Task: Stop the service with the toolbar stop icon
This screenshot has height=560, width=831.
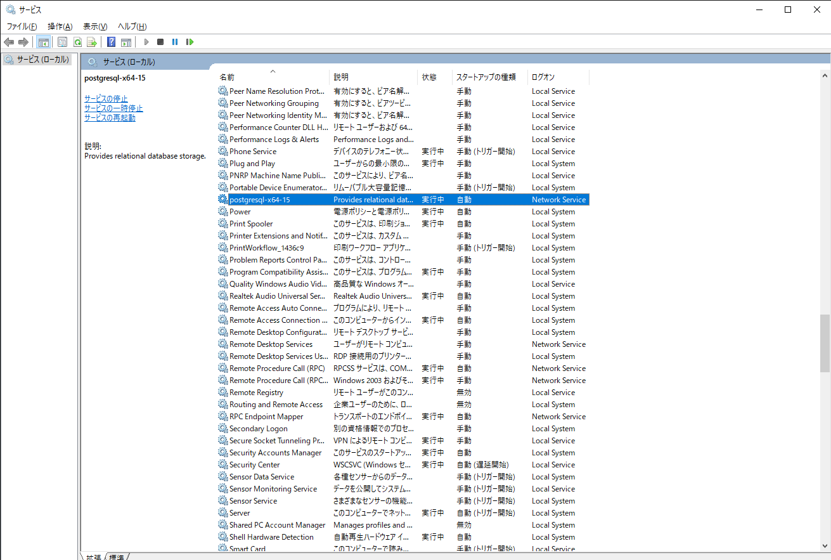Action: click(x=160, y=42)
